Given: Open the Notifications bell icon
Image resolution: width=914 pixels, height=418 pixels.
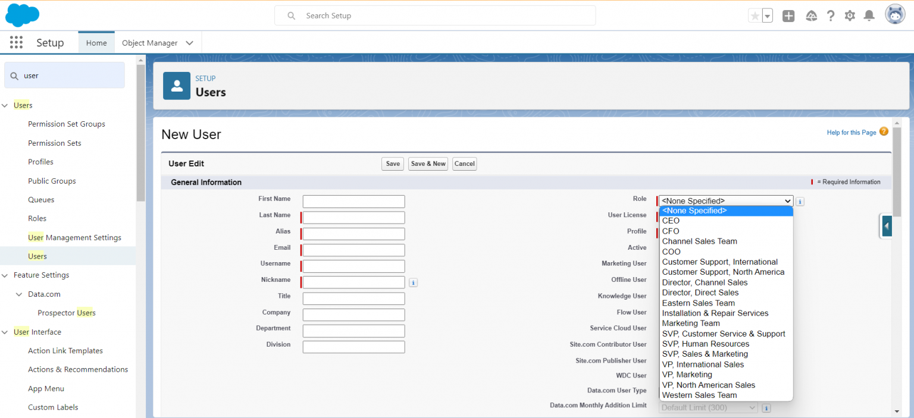Looking at the screenshot, I should tap(869, 16).
